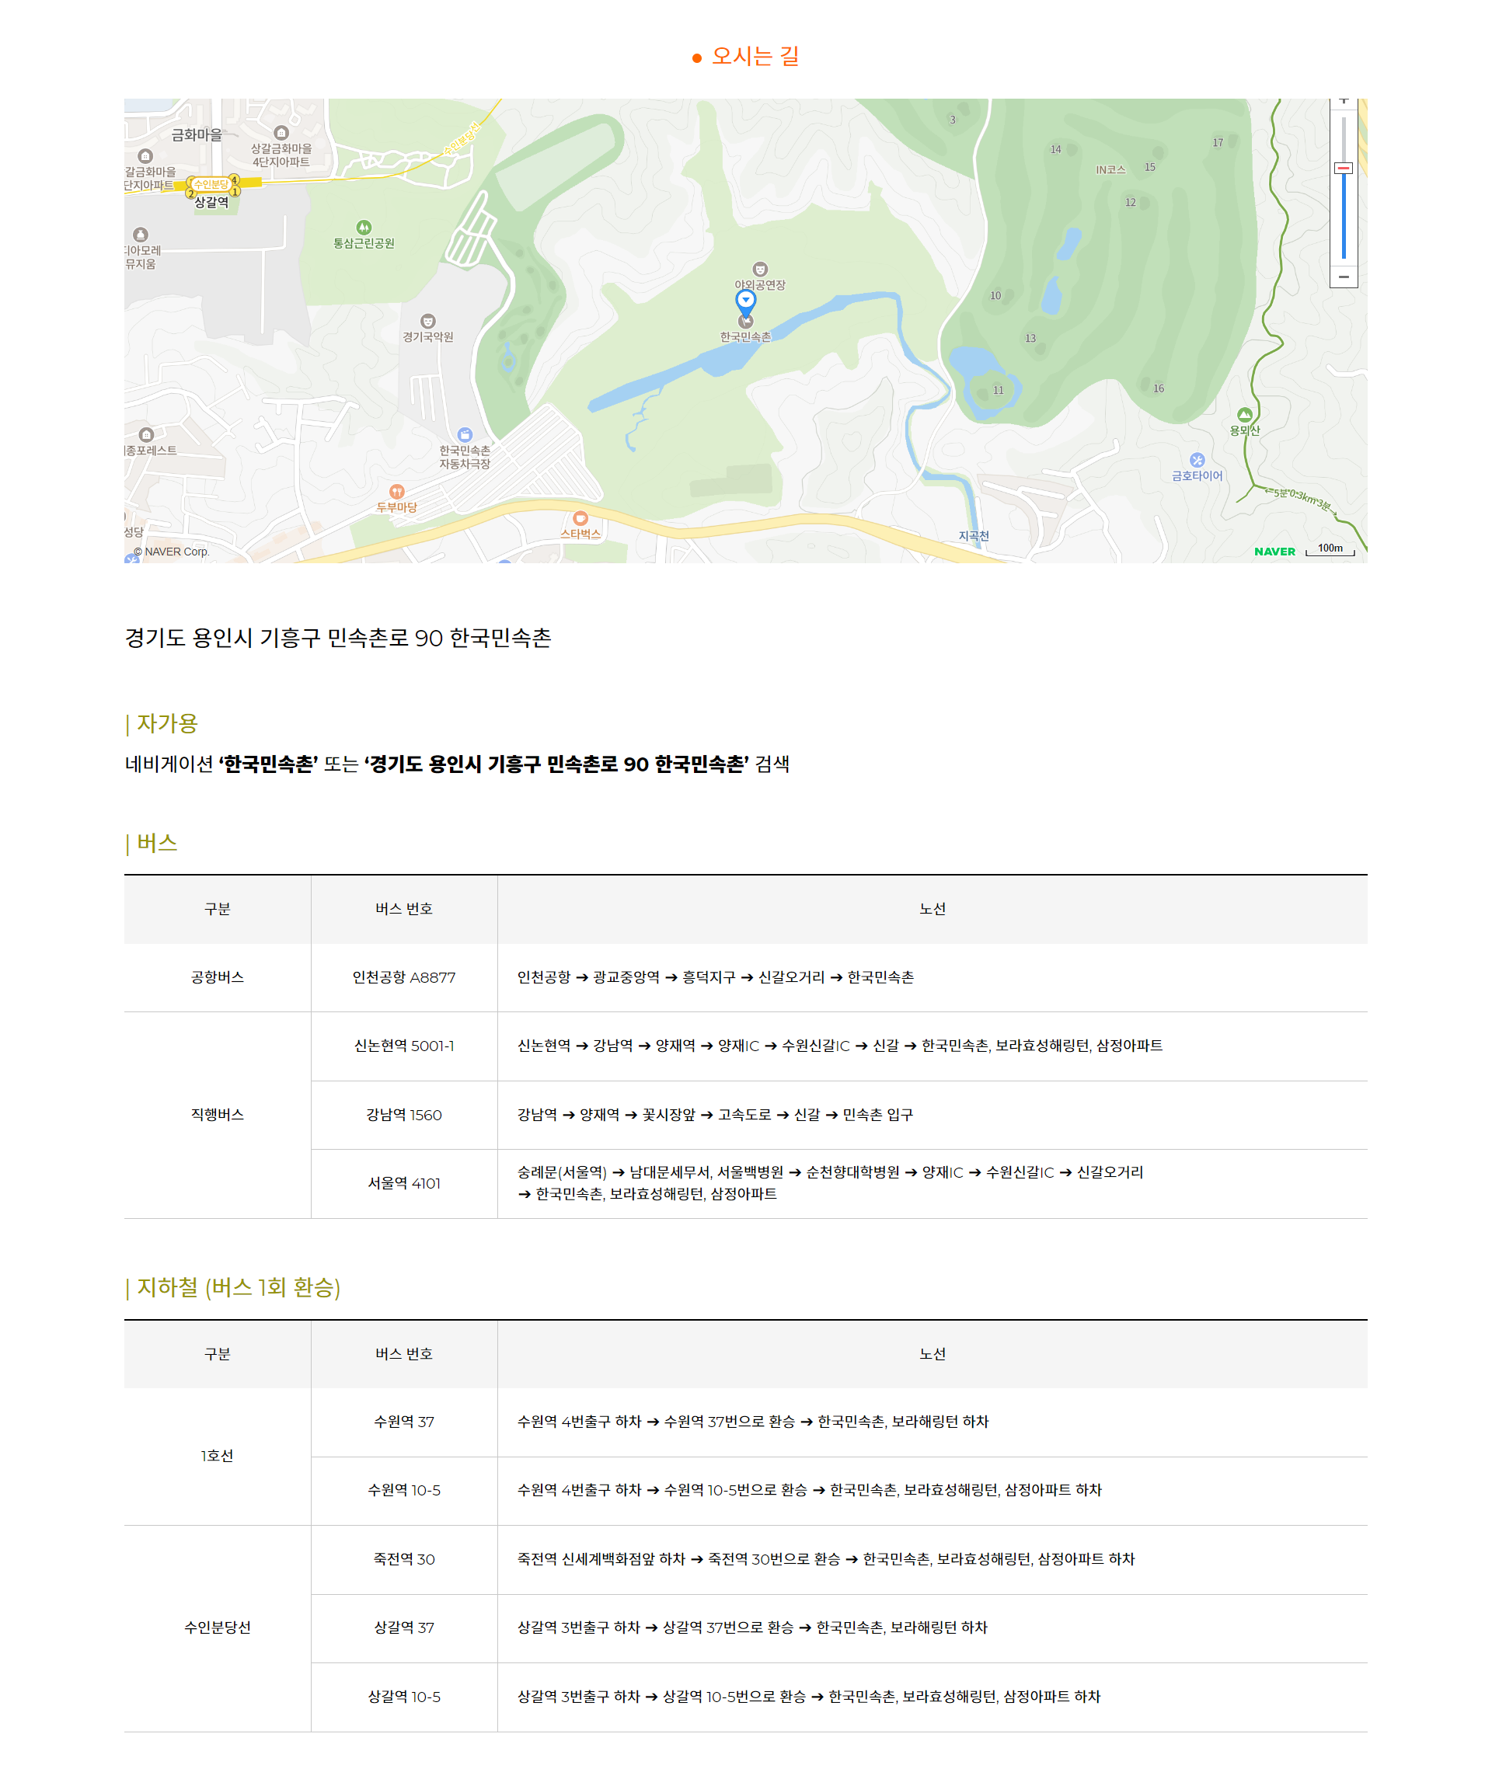This screenshot has width=1492, height=1772.
Task: Click the 스타벅스 cafe icon on map
Action: (x=580, y=518)
